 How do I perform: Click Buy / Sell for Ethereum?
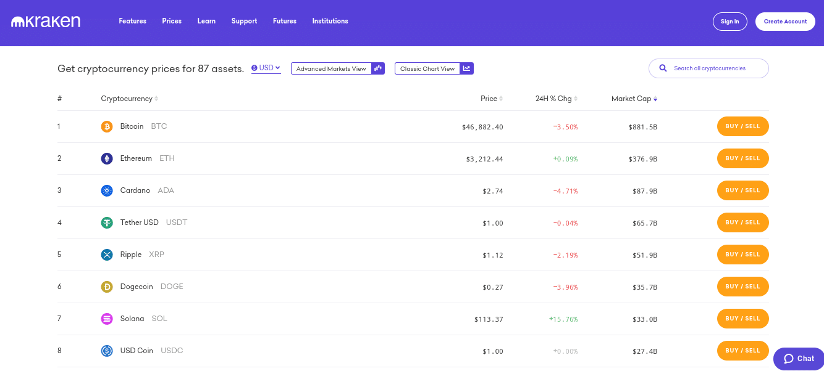tap(743, 158)
